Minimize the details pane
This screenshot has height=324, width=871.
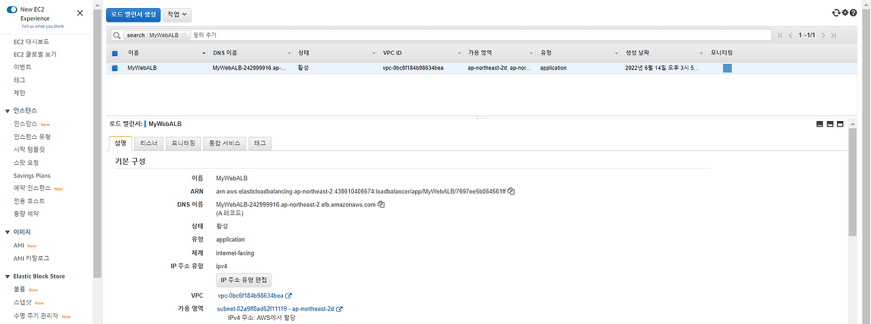pyautogui.click(x=820, y=124)
